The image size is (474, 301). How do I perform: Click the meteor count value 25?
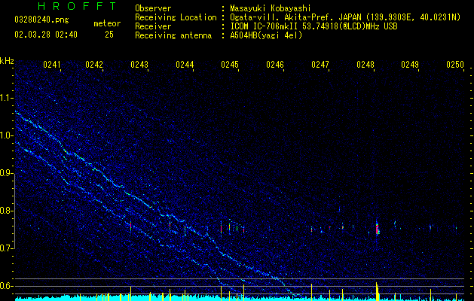(109, 35)
